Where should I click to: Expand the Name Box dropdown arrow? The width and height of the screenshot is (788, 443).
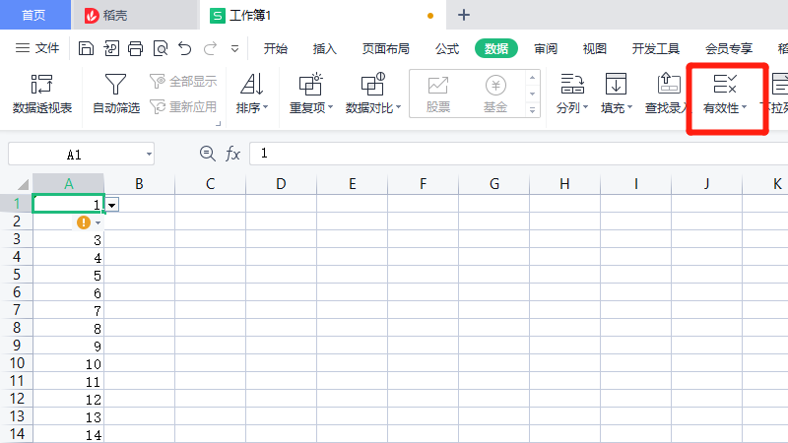pos(148,155)
